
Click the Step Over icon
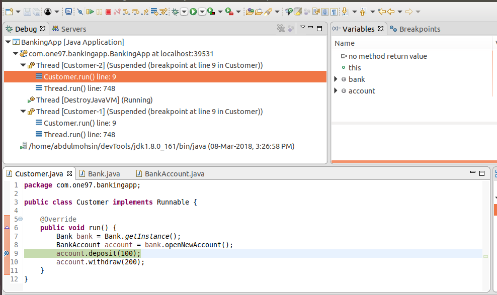(x=135, y=11)
